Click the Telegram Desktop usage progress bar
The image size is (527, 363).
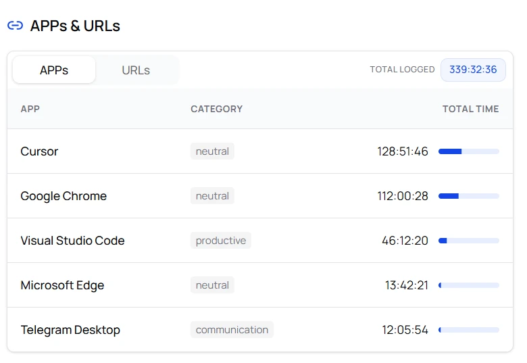469,330
